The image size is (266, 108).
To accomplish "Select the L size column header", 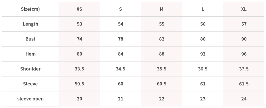I will (203, 9).
